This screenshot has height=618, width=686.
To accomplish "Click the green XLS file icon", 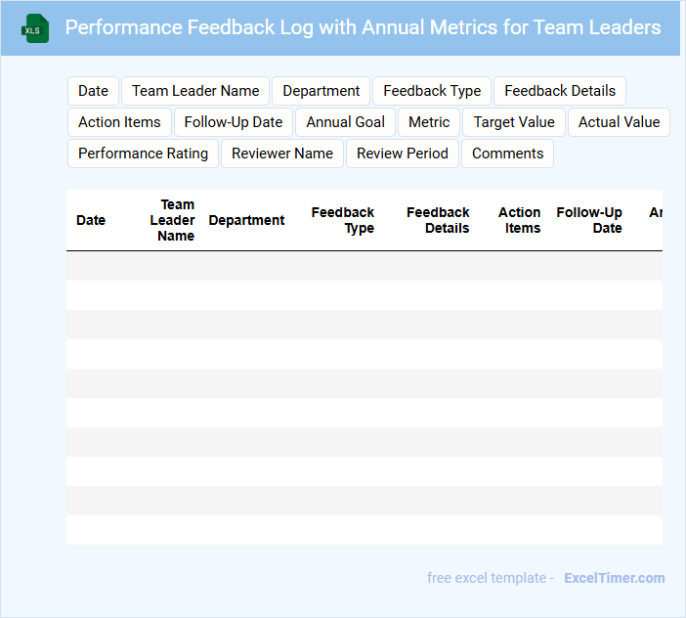I will coord(36,28).
